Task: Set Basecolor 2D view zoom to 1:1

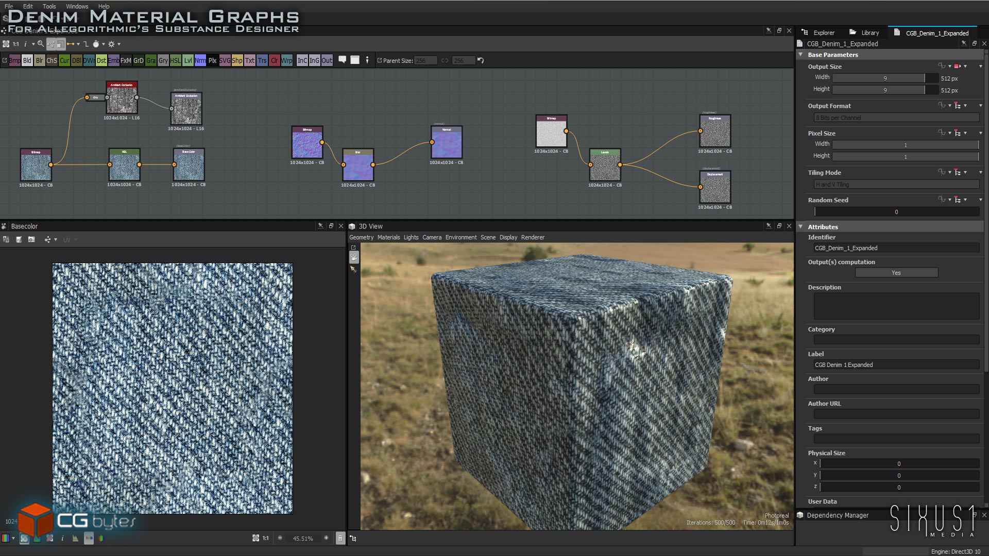Action: click(x=266, y=538)
